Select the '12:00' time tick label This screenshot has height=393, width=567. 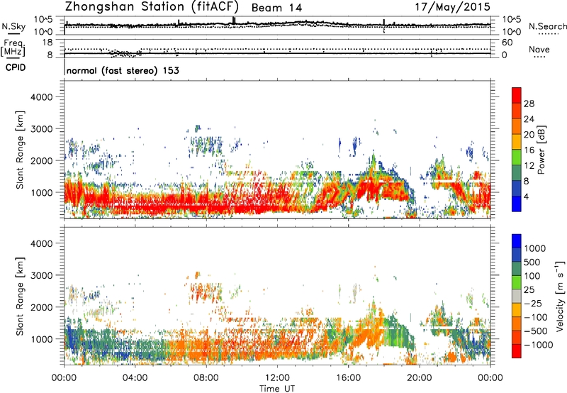pyautogui.click(x=277, y=378)
